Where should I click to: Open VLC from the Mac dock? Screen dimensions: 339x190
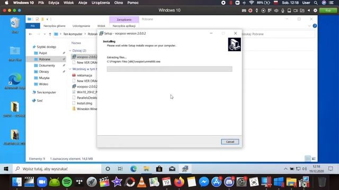[141, 182]
